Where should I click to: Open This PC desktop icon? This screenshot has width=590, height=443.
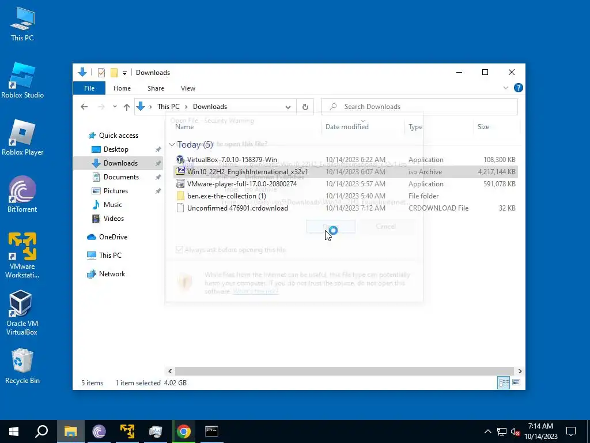(x=22, y=24)
